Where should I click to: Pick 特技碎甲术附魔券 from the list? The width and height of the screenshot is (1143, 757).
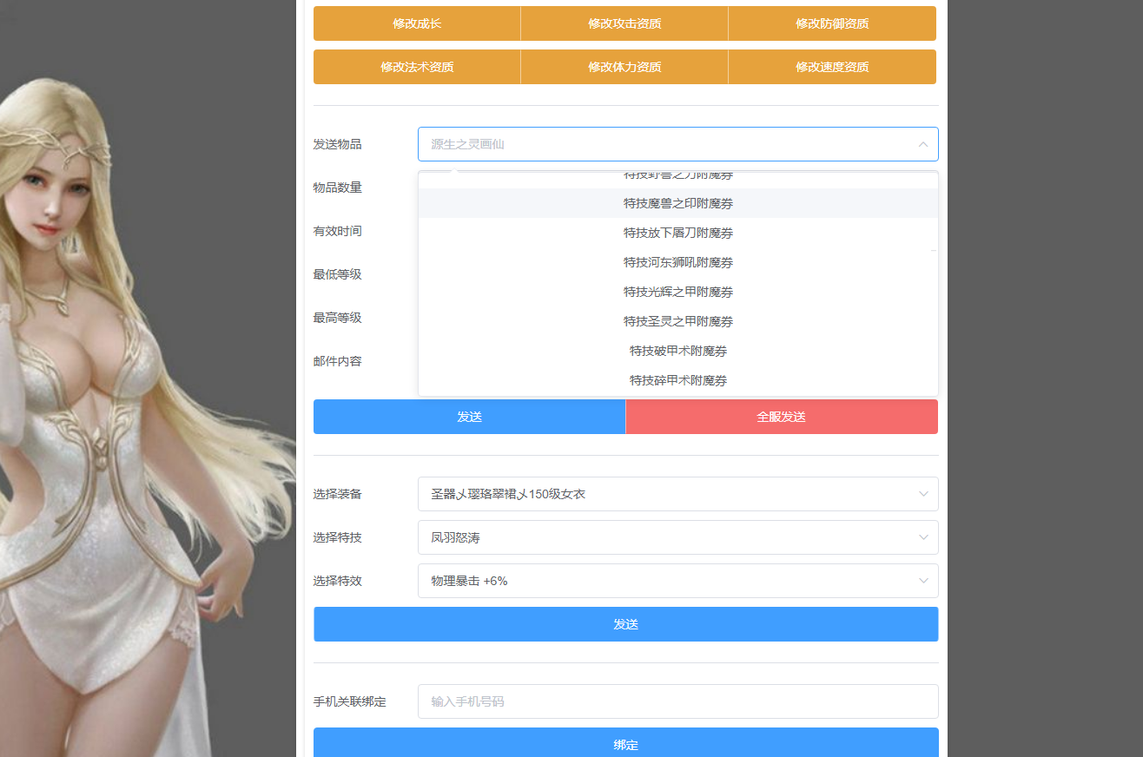click(677, 380)
